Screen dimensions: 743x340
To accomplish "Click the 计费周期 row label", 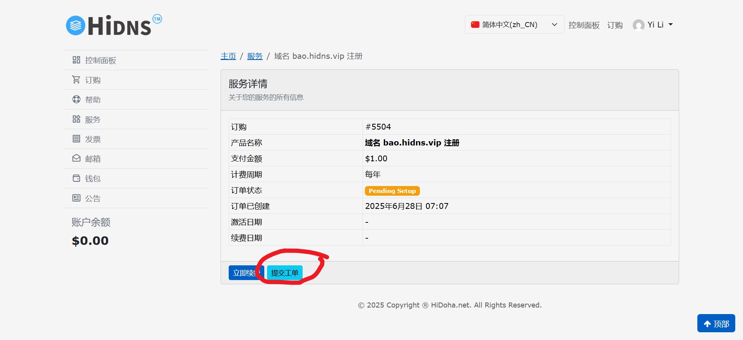I will point(247,174).
